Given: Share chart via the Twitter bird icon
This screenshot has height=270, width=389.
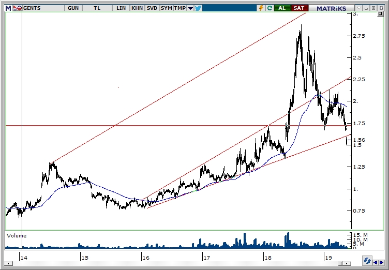Looking at the screenshot, I should (198, 8).
